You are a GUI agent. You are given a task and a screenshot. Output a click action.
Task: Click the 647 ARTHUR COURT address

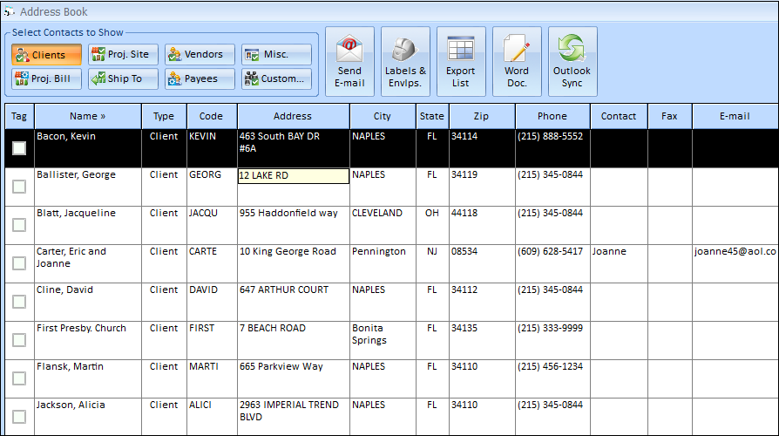pos(284,290)
